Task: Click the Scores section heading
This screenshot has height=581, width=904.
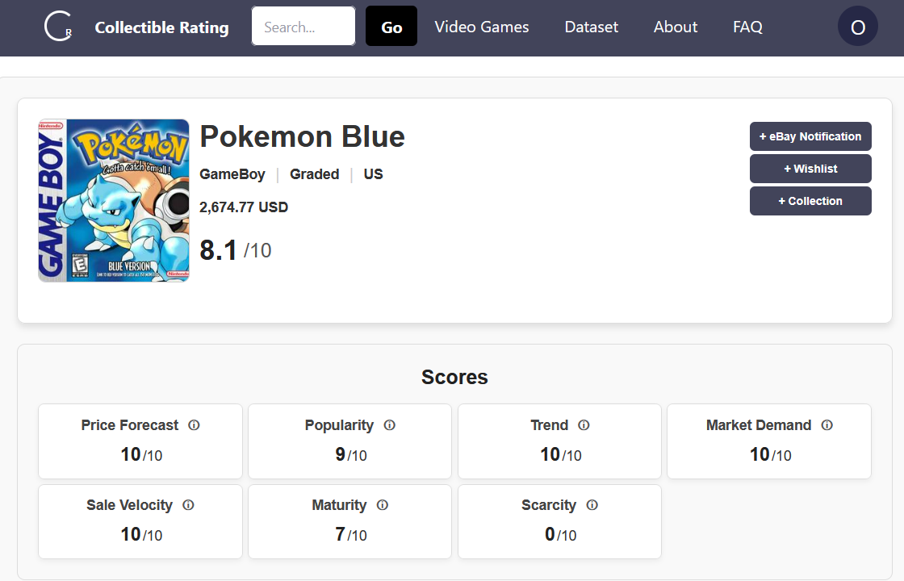Action: tap(454, 377)
